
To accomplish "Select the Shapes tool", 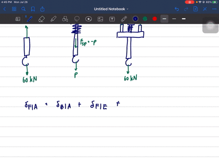I will click(x=65, y=19).
